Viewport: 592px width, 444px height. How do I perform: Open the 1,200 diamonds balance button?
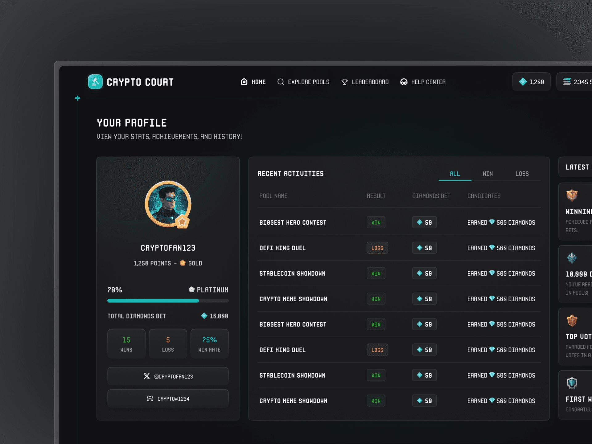coord(531,82)
